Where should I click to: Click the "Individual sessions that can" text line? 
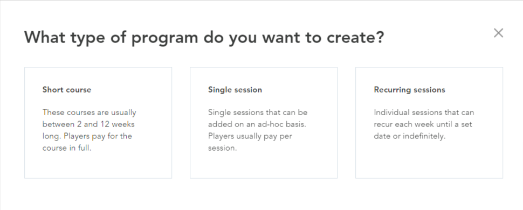pos(424,113)
